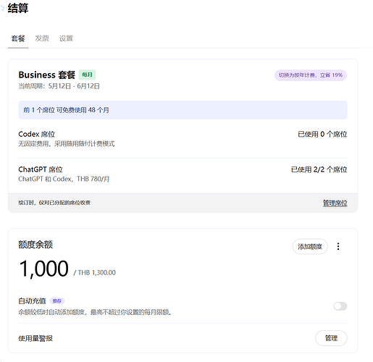Open the 发票 tab
This screenshot has width=373, height=362.
coord(42,38)
